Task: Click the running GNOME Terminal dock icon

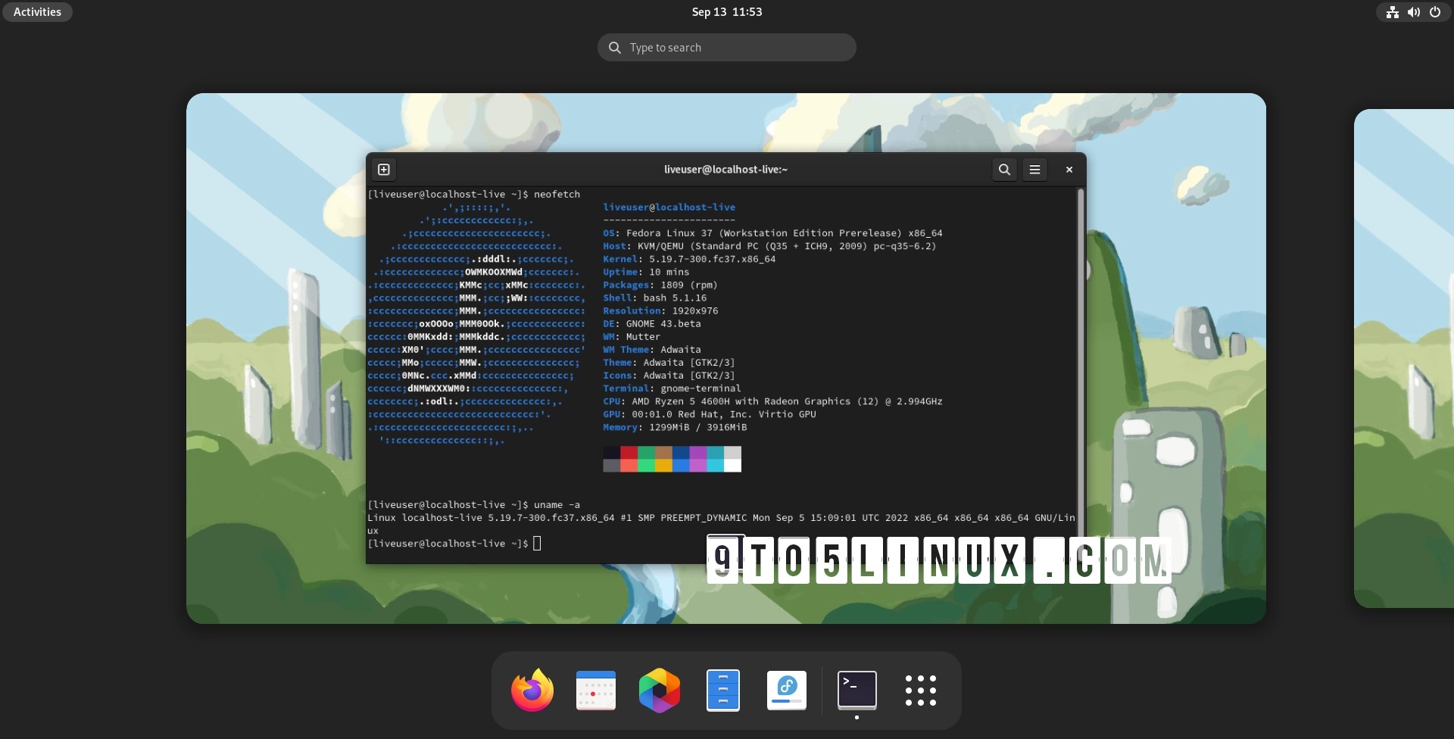Action: (x=856, y=690)
